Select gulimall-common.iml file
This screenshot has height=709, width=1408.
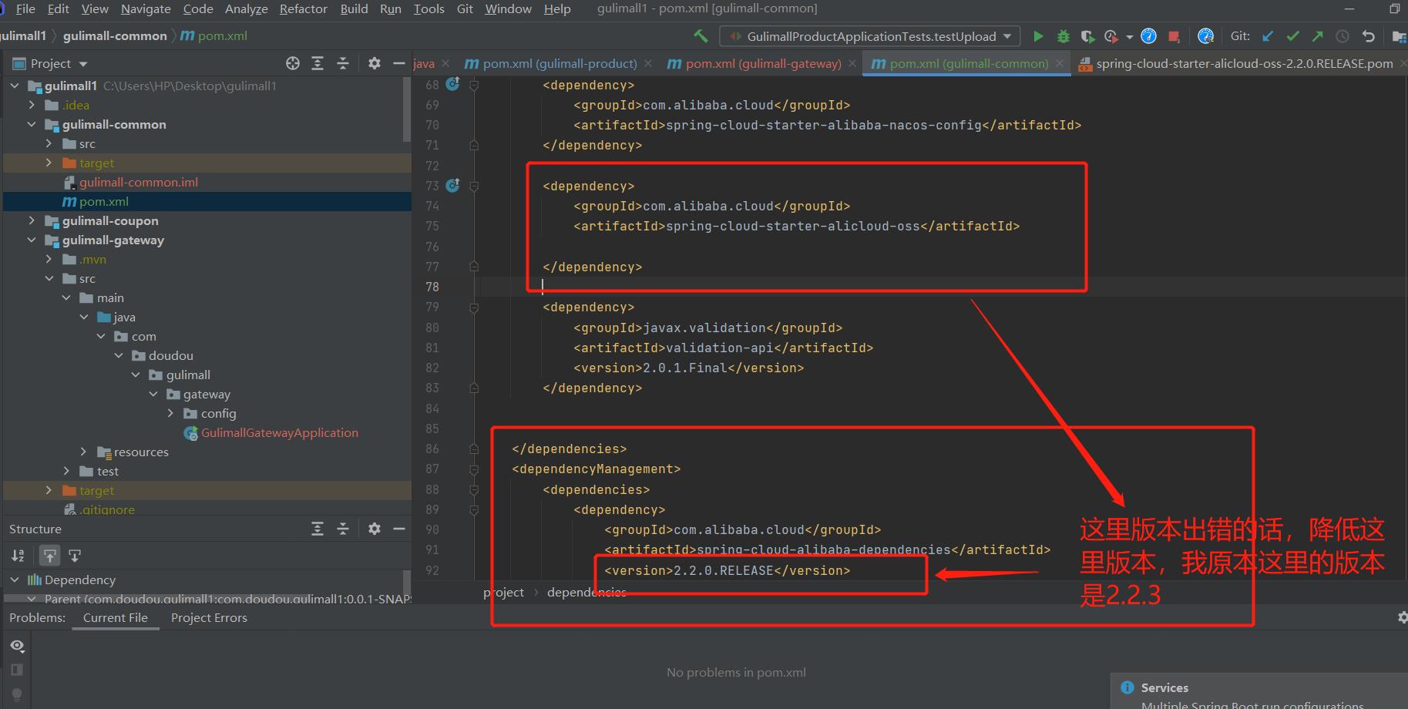click(139, 182)
